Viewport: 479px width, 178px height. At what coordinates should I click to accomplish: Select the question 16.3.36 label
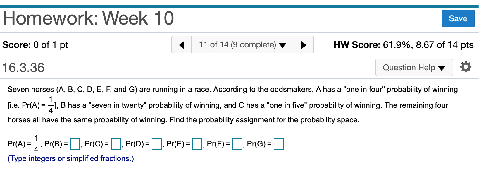tap(23, 67)
